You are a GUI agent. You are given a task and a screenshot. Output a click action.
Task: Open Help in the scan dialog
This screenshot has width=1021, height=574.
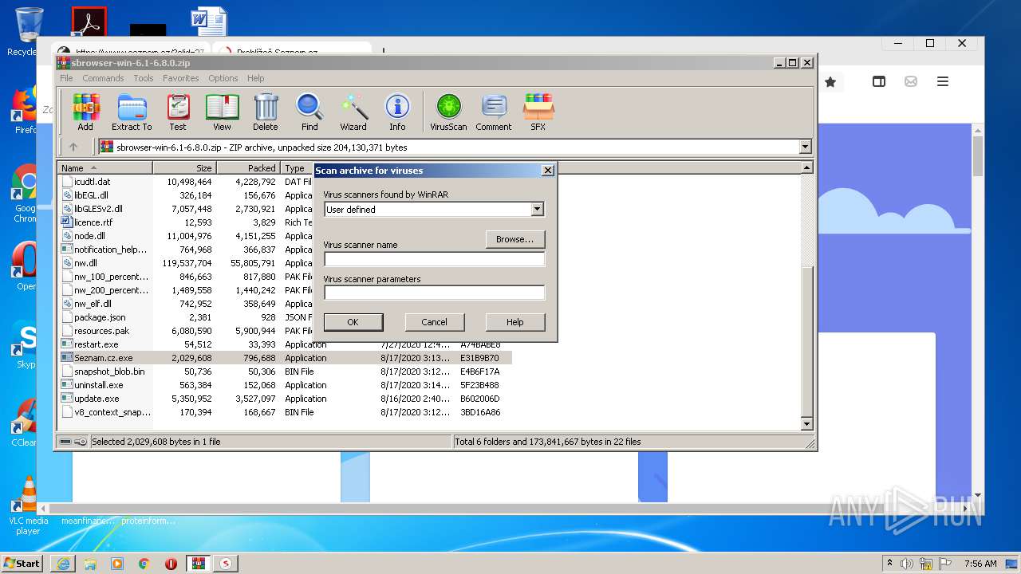tap(514, 322)
